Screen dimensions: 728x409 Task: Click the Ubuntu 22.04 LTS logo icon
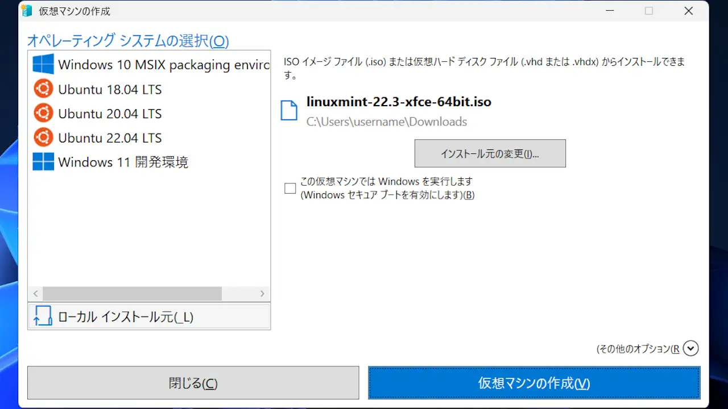point(43,137)
